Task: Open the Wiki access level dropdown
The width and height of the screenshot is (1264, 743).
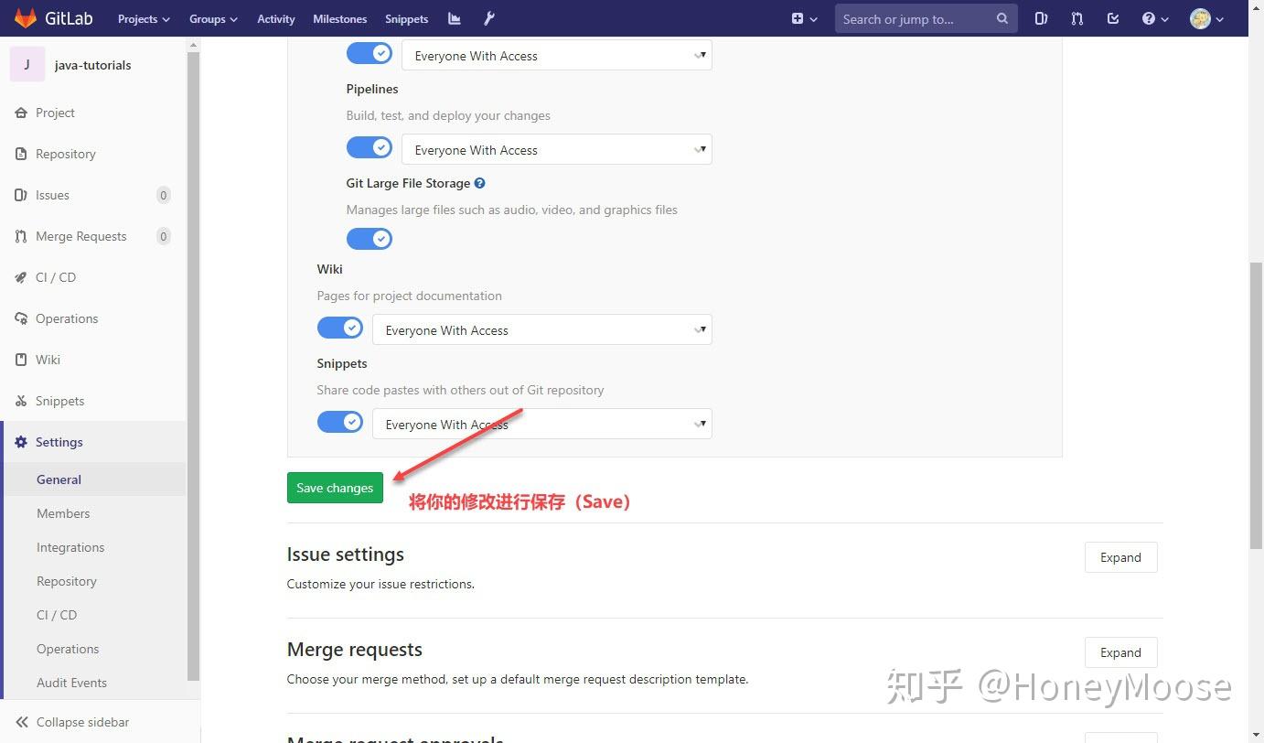Action: click(541, 329)
